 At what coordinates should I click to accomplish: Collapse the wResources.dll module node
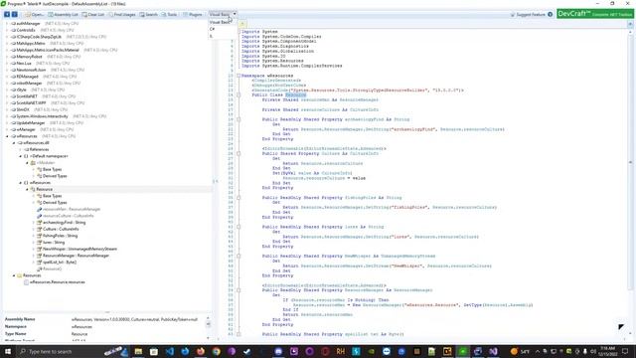tap(14, 143)
